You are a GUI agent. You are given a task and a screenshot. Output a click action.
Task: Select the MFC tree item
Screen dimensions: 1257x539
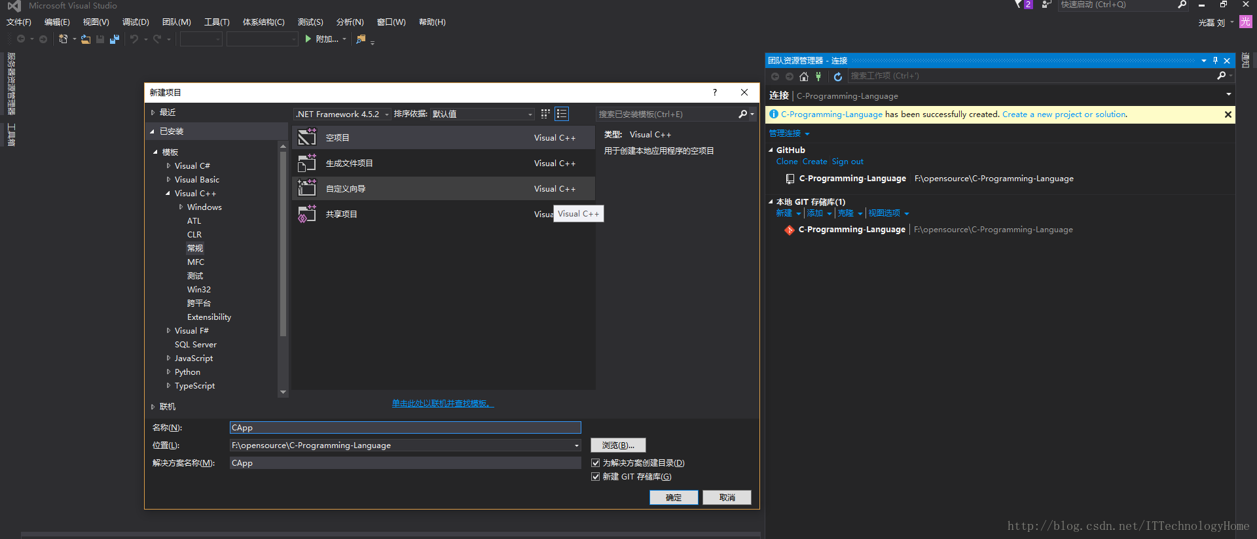pyautogui.click(x=196, y=262)
